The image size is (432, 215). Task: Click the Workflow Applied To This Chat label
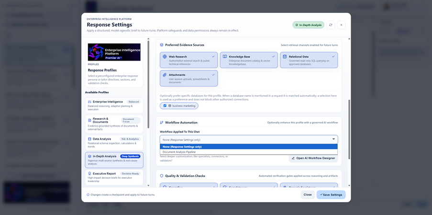[x=180, y=132]
